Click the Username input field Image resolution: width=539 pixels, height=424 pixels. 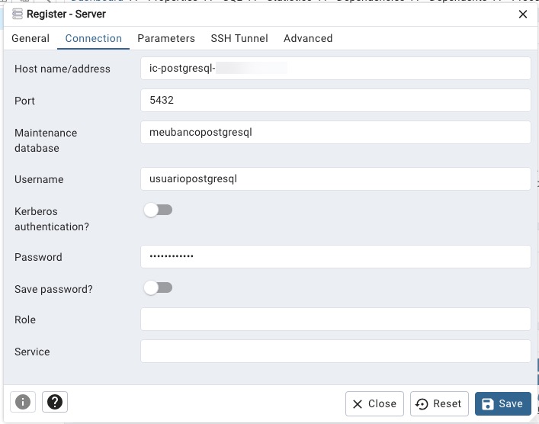click(x=336, y=178)
